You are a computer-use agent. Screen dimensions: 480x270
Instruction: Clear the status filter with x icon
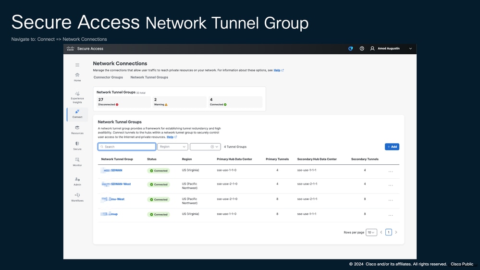[212, 147]
